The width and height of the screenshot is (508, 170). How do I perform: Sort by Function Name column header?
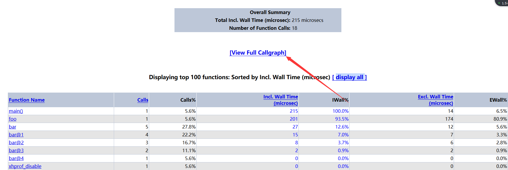click(27, 100)
